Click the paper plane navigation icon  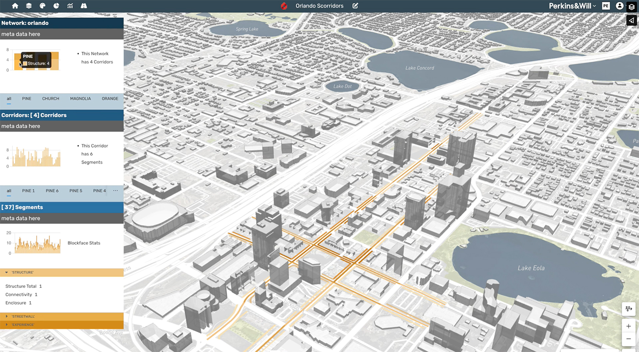click(x=632, y=20)
